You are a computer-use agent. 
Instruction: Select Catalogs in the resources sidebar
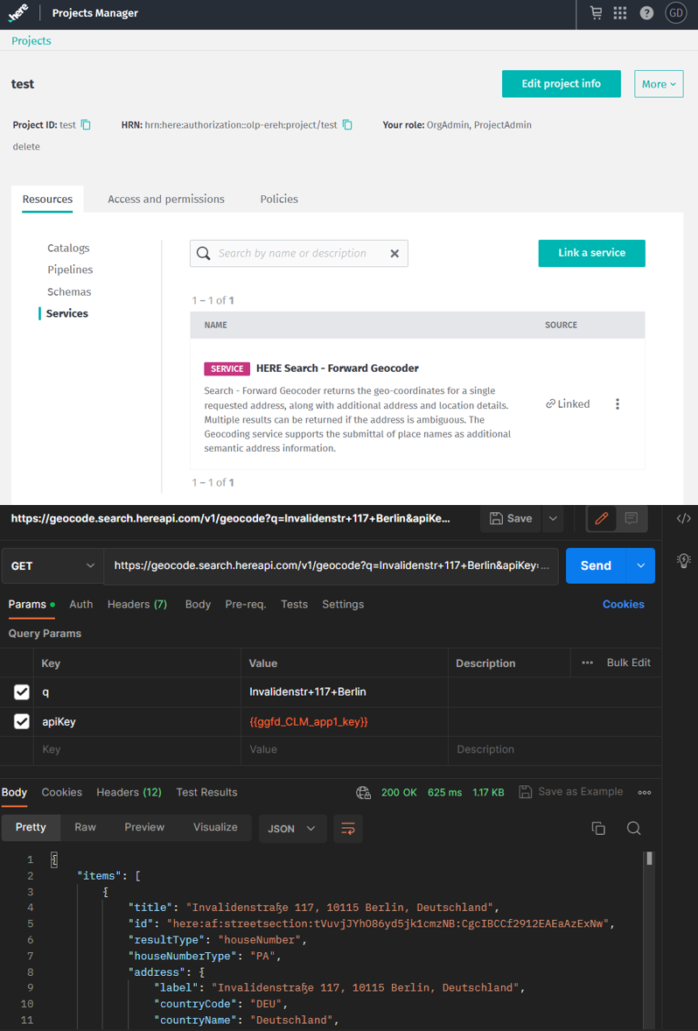(x=68, y=248)
